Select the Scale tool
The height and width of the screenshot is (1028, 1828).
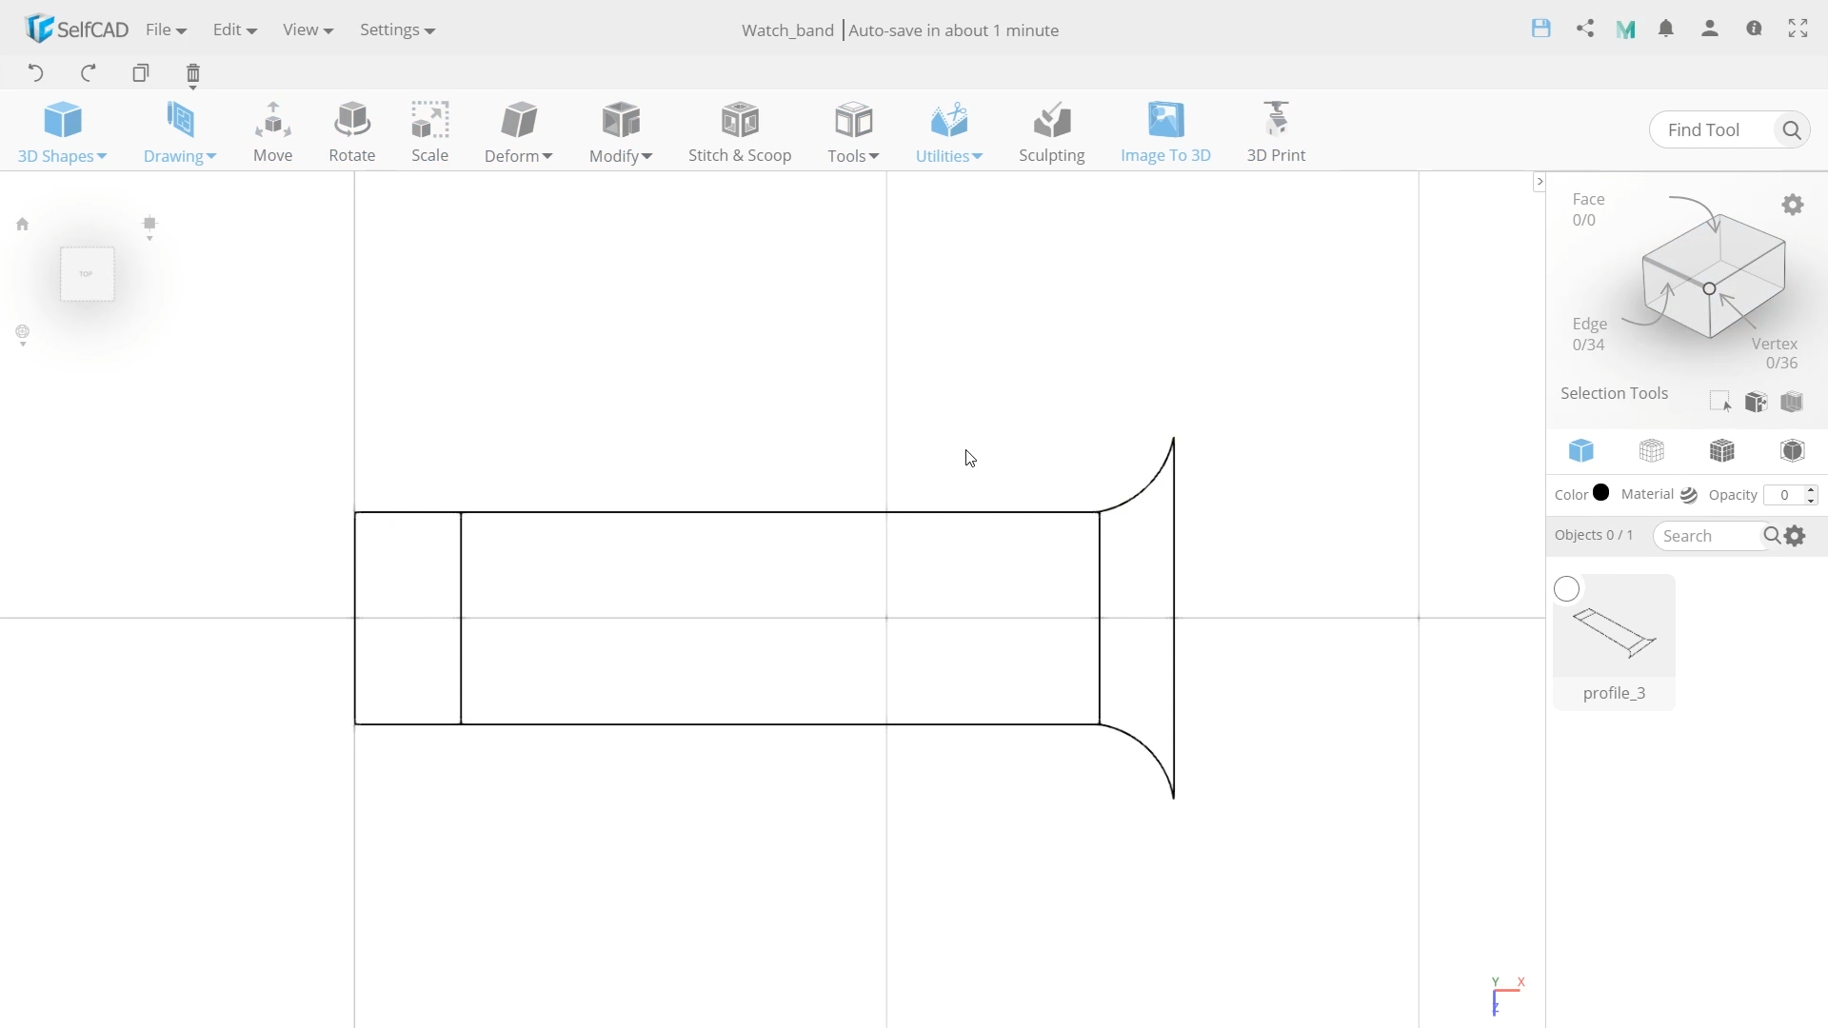point(429,131)
